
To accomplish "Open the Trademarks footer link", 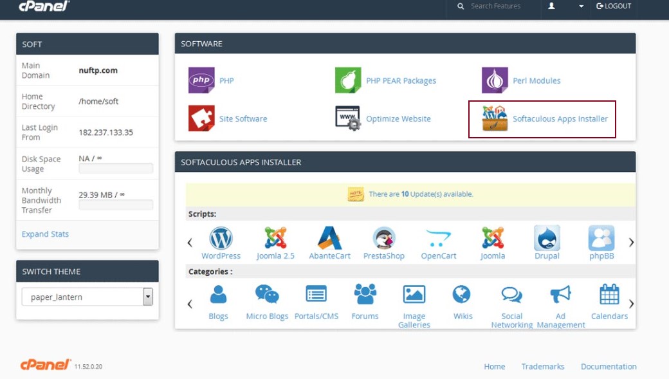I will [543, 366].
